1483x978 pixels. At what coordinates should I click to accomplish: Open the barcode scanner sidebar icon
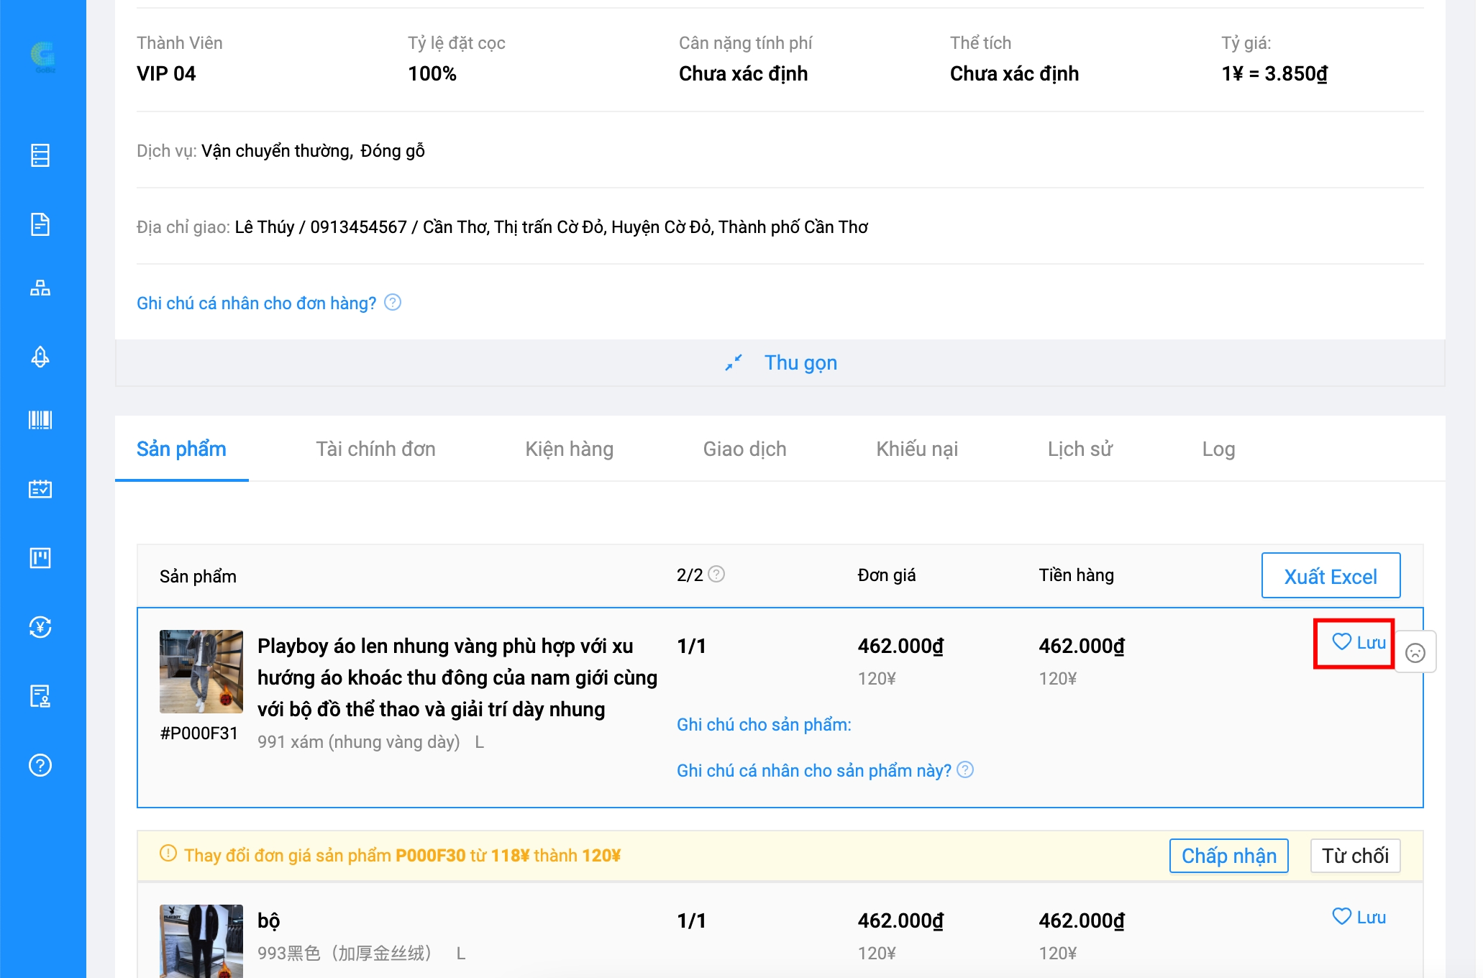point(40,420)
